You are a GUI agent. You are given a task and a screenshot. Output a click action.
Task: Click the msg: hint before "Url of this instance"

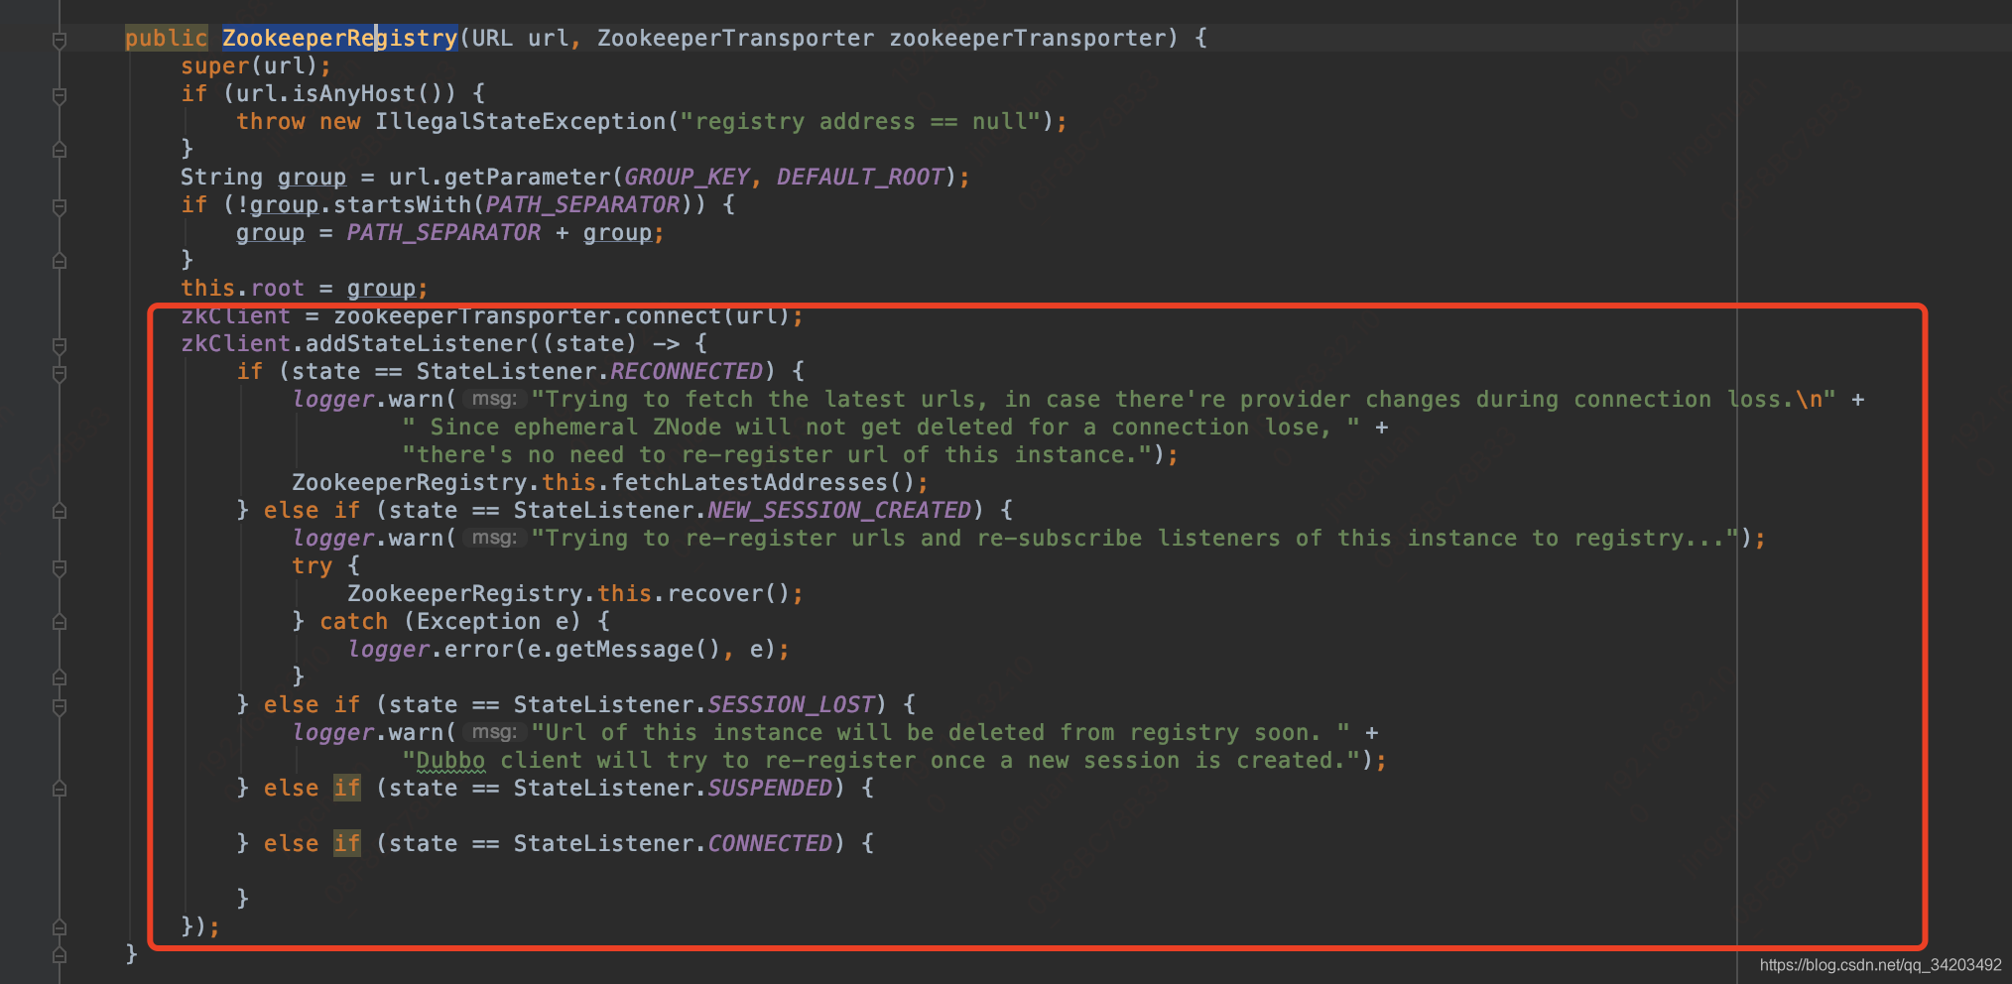(x=494, y=732)
